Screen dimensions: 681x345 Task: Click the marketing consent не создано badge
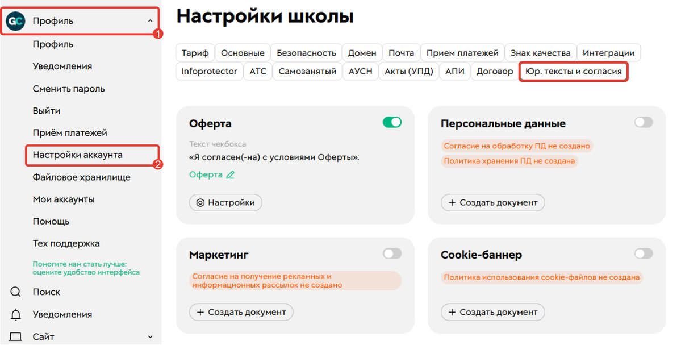pyautogui.click(x=295, y=281)
